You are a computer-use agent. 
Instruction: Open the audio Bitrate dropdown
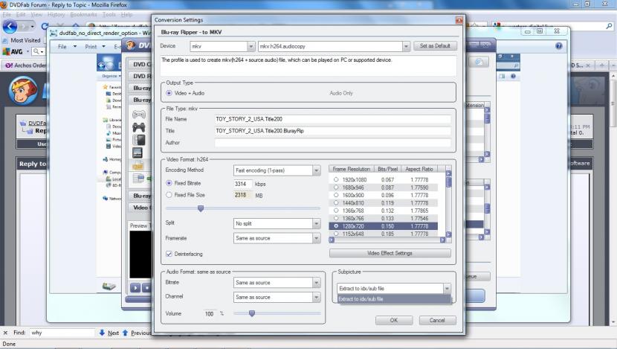click(x=317, y=283)
